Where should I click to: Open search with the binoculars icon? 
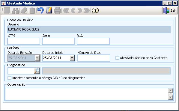coord(16,11)
